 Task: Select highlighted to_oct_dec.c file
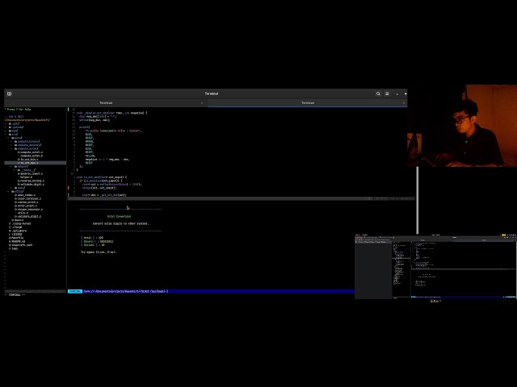[35, 163]
